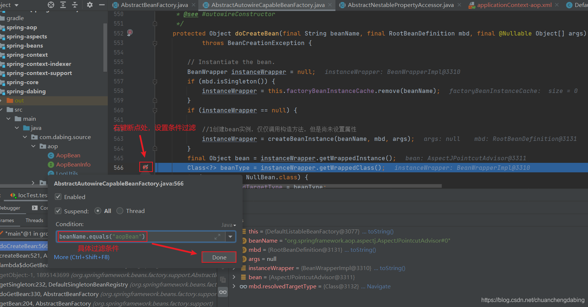The width and height of the screenshot is (588, 307).
Task: Click More (Ctrl+Shift+F8) link
Action: (x=82, y=257)
